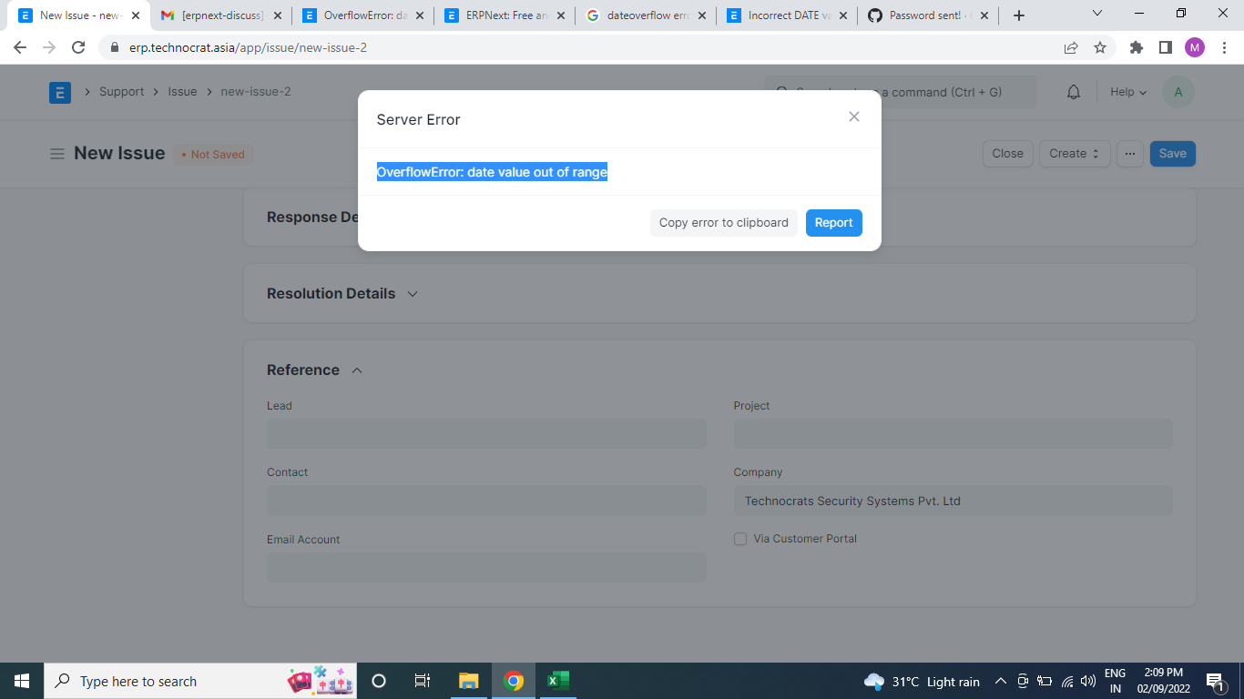Open the Chrome extensions puzzle icon
The image size is (1244, 699).
point(1136,46)
